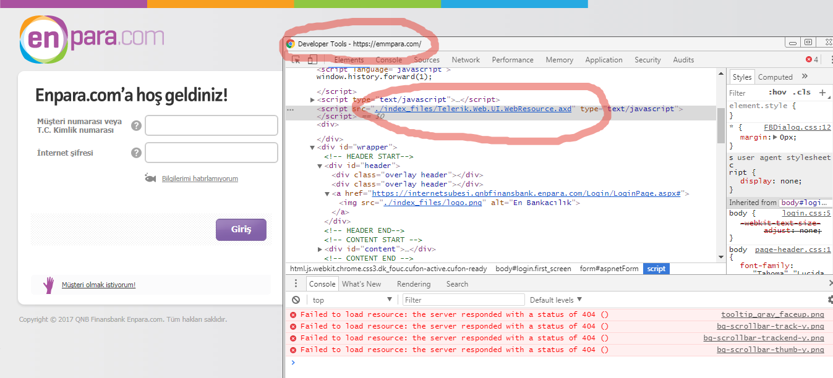Open the Memory tab
The height and width of the screenshot is (378, 833).
(x=559, y=60)
